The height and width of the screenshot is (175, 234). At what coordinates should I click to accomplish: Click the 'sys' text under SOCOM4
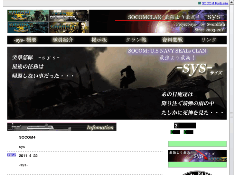pyautogui.click(x=22, y=147)
